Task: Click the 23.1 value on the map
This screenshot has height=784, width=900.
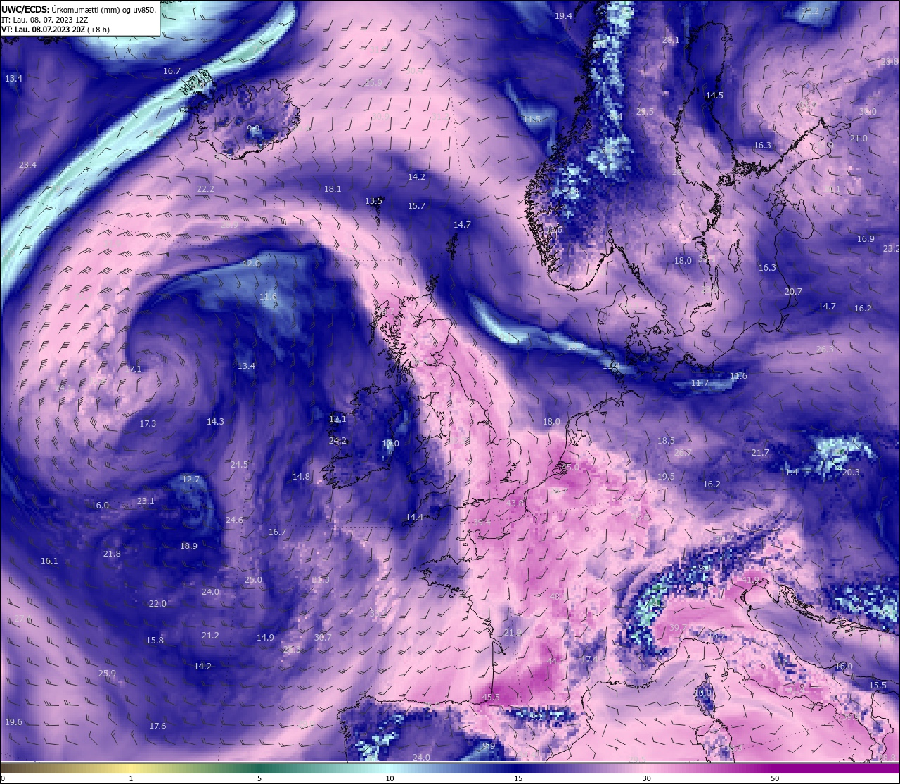Action: tap(146, 501)
